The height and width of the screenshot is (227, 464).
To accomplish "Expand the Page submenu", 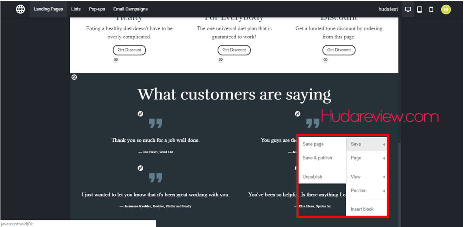I will 367,158.
